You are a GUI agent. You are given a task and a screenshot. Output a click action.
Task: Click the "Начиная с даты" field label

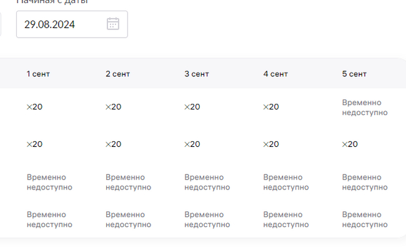click(x=61, y=2)
